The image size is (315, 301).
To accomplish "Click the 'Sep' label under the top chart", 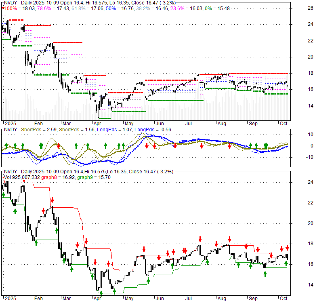I will click(x=253, y=124).
